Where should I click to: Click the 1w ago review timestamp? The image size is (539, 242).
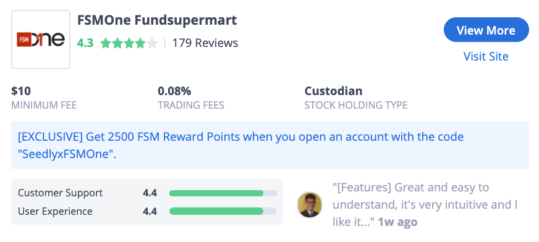click(397, 222)
